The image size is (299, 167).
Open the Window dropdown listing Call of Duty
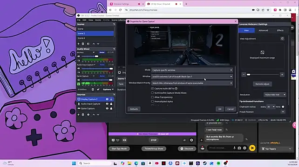192,77
